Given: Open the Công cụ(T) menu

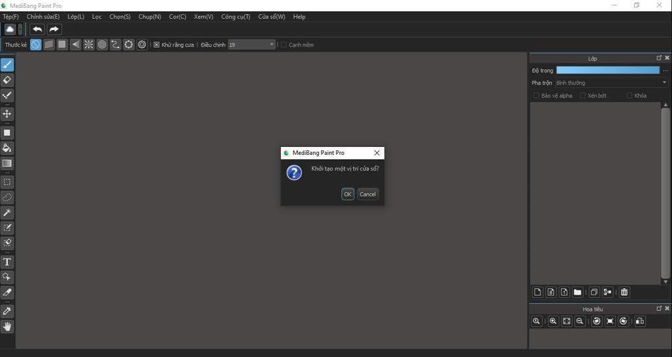Looking at the screenshot, I should (236, 16).
